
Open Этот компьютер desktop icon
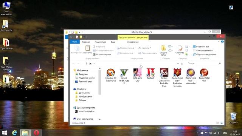click(x=6, y=8)
